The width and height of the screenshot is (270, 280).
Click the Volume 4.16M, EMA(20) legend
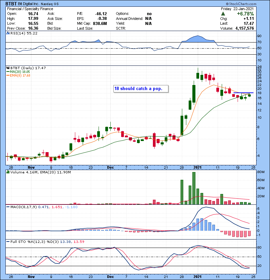(x=40, y=172)
